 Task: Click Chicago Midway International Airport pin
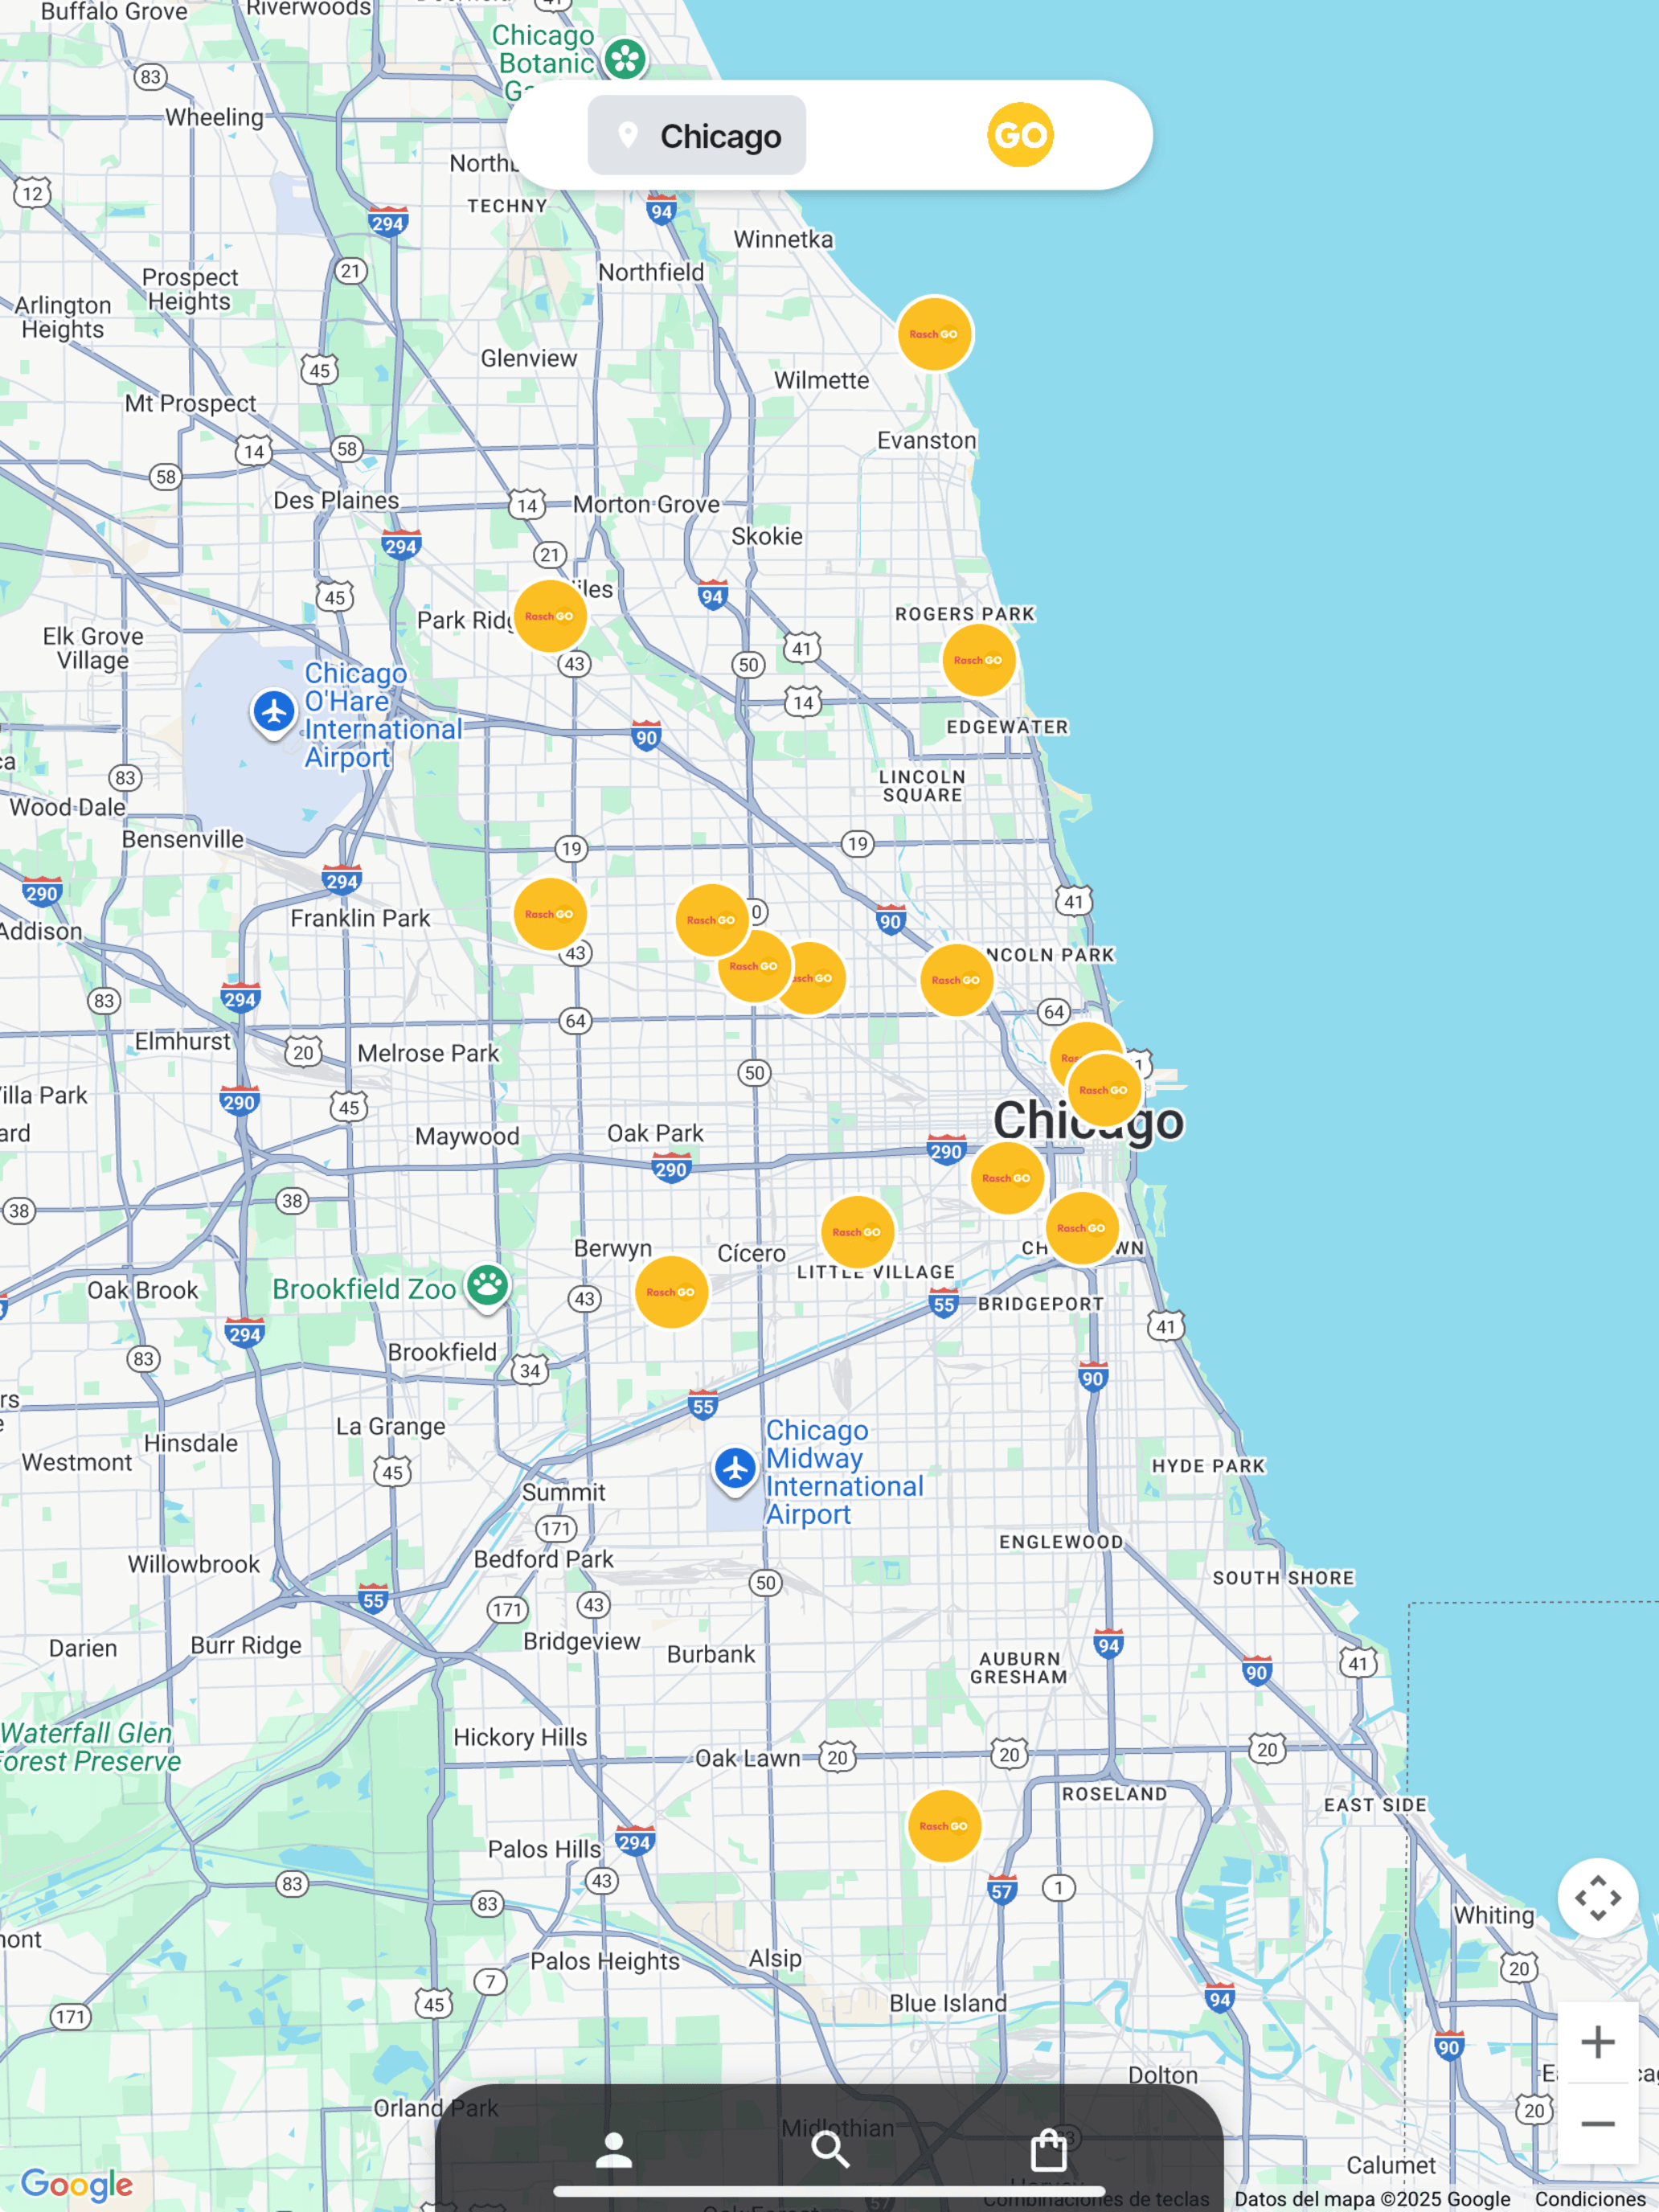pyautogui.click(x=735, y=1470)
